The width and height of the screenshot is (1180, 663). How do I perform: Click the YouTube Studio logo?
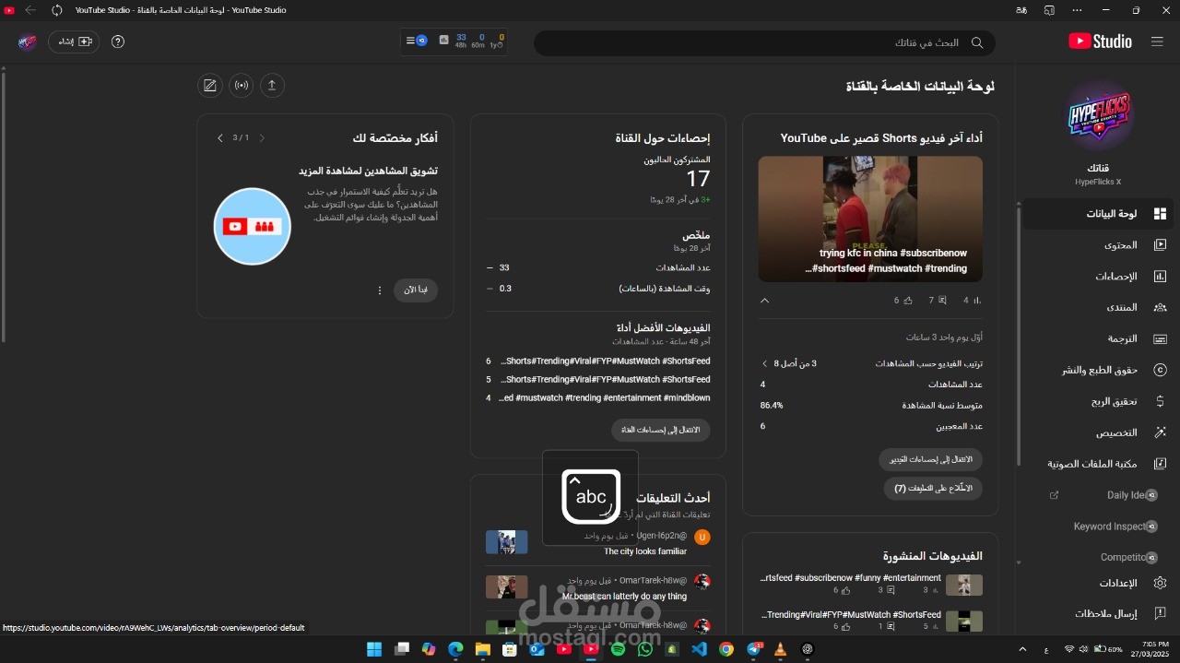(x=1100, y=41)
